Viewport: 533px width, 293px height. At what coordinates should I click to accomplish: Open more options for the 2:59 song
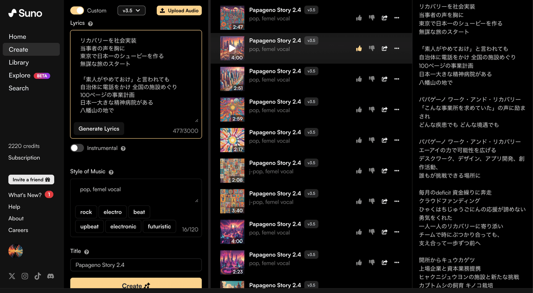click(397, 110)
